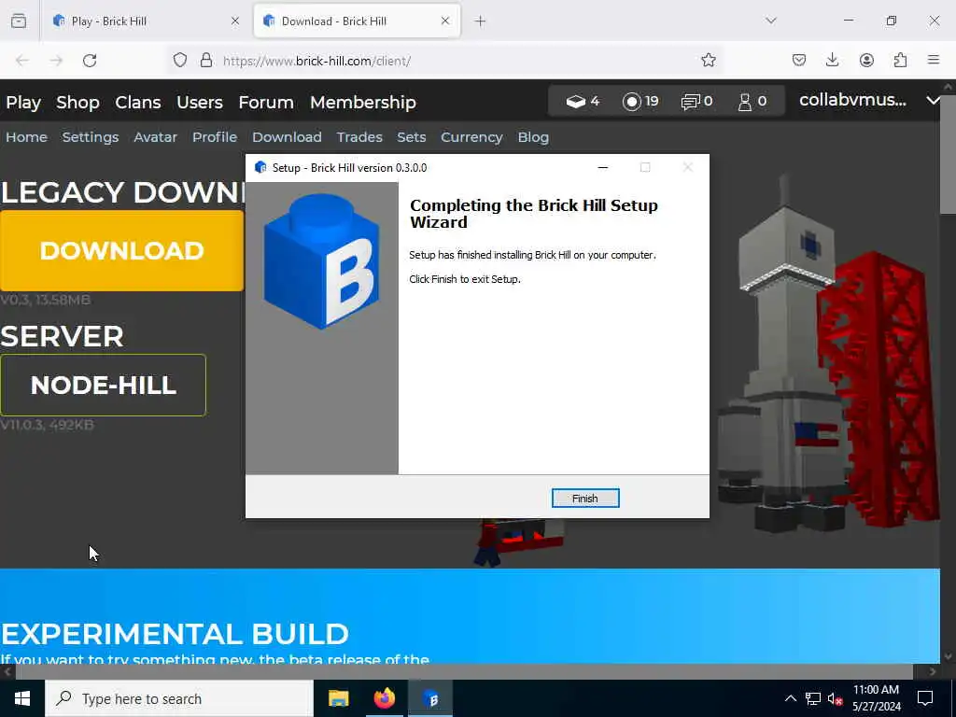Click the browser forward arrow
Viewport: 956px width, 717px height.
56,61
